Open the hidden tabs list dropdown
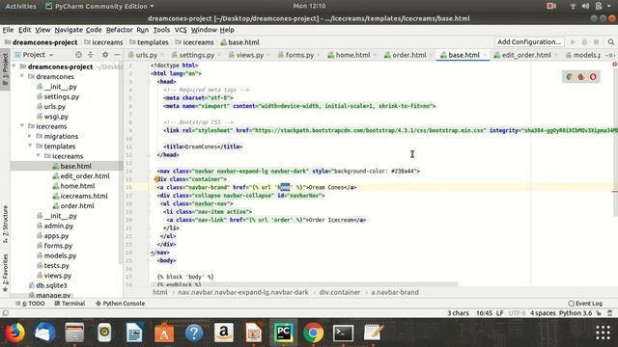This screenshot has width=618, height=347. point(611,55)
